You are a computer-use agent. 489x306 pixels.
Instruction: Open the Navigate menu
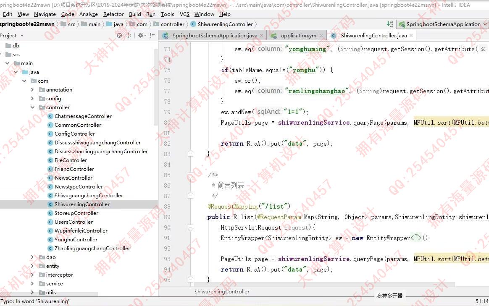[45, 14]
